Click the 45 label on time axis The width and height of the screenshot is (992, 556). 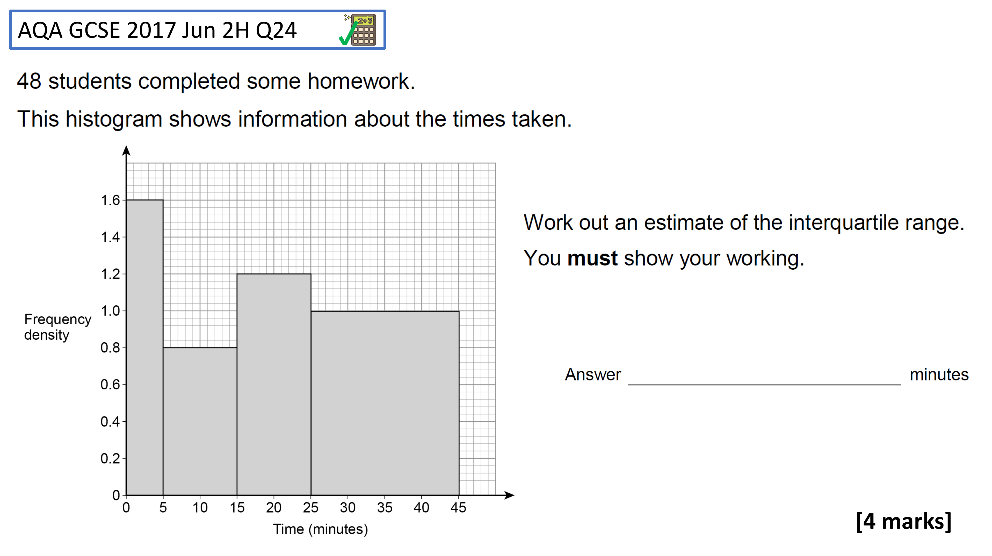458,508
